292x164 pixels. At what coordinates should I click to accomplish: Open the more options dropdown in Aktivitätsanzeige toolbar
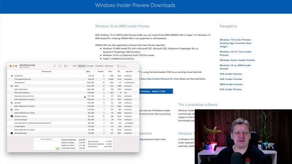click(66, 66)
